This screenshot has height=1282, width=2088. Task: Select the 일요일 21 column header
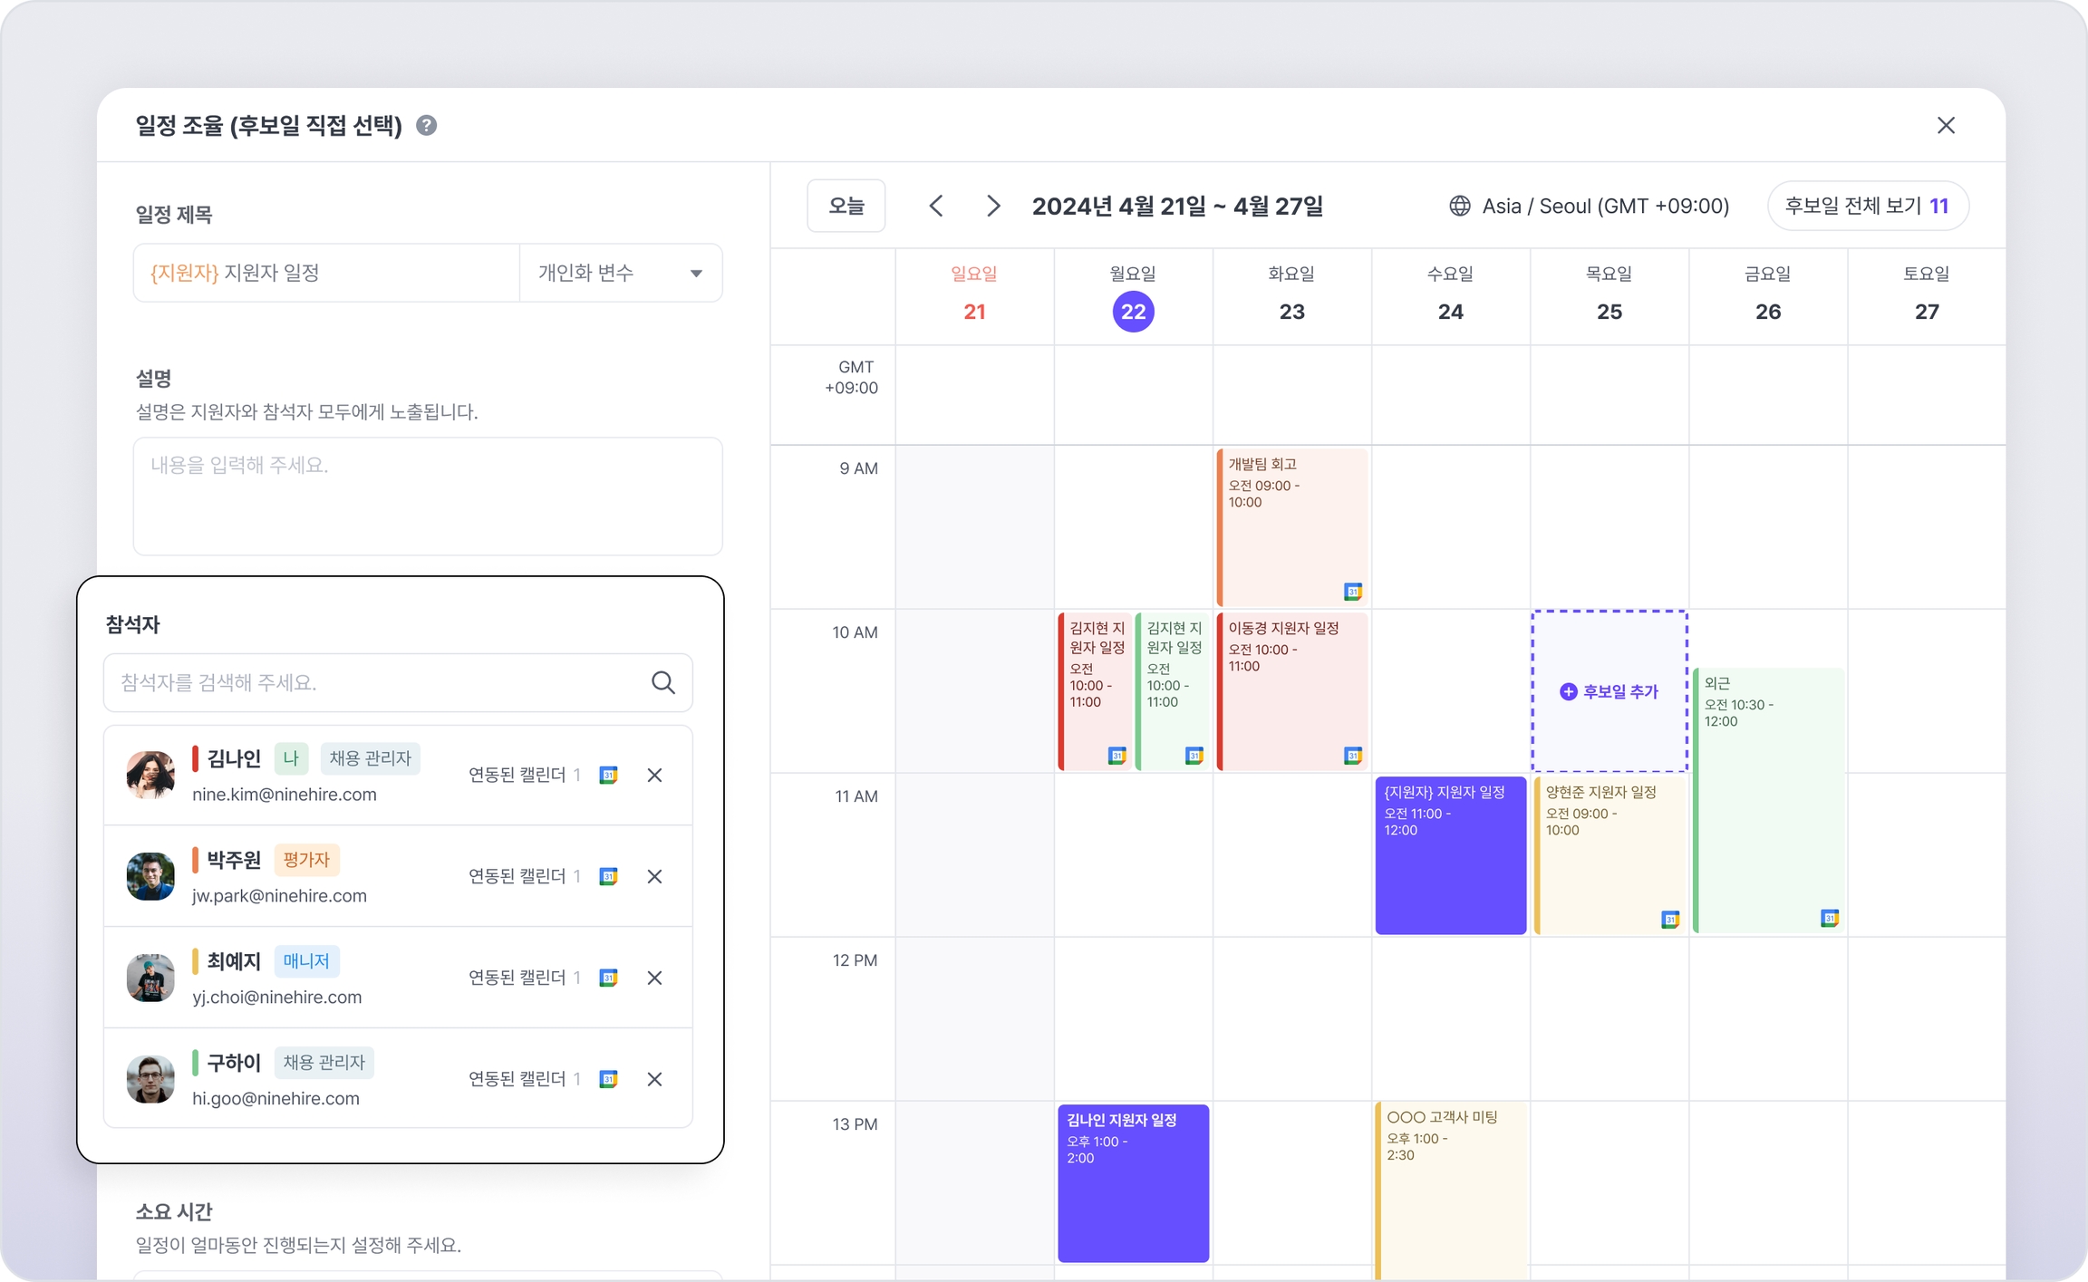(x=974, y=294)
